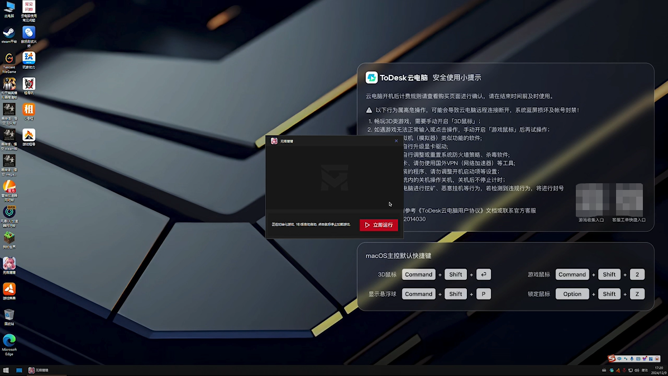Click the tray keyboard icon

(604, 370)
